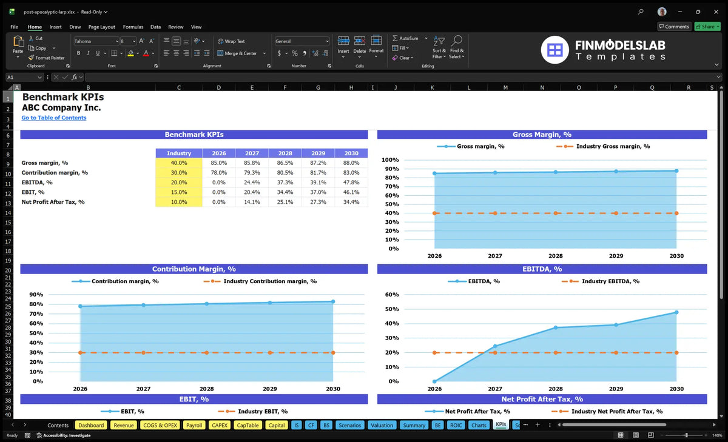Click the Cut scissors icon
728x442 pixels.
31,38
